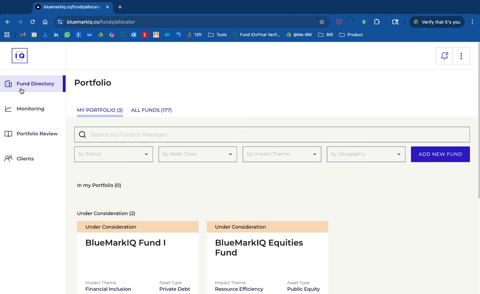
Task: Click 'In my Portfolio (0)' heading
Action: coord(99,185)
